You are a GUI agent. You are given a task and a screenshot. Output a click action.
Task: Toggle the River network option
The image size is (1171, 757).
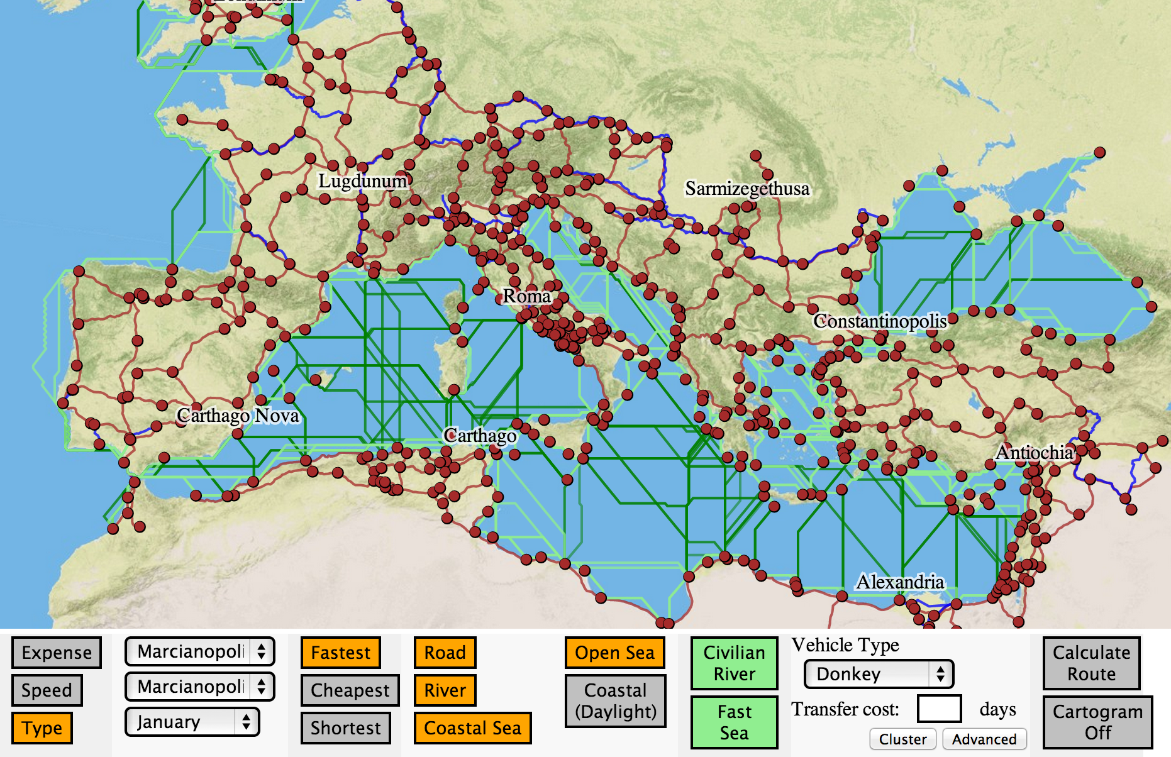pyautogui.click(x=445, y=690)
